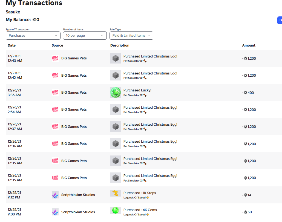Click gray cube icon on 2:54 AM purchase

coord(116,109)
